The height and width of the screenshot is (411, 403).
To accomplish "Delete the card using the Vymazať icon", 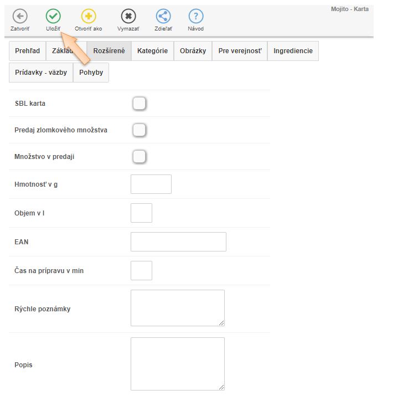I will coord(128,17).
